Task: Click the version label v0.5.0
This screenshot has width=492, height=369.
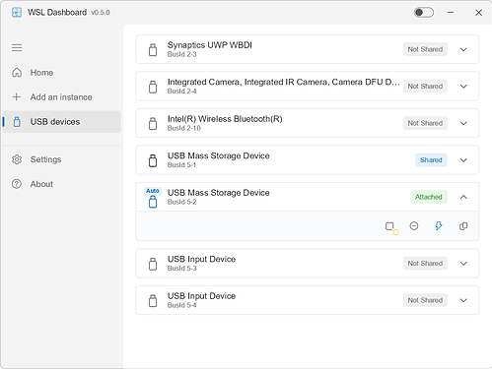Action: click(x=101, y=13)
